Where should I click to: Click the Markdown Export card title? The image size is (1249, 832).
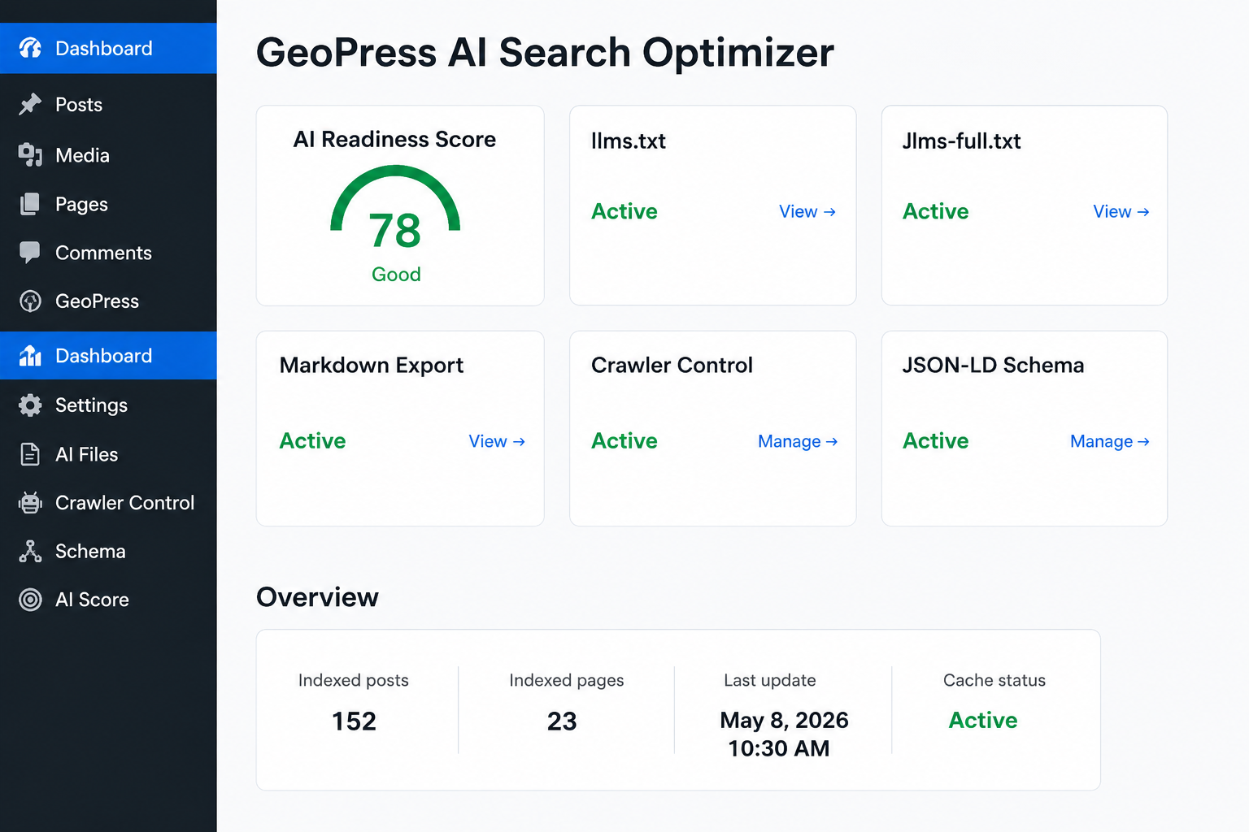click(x=372, y=366)
